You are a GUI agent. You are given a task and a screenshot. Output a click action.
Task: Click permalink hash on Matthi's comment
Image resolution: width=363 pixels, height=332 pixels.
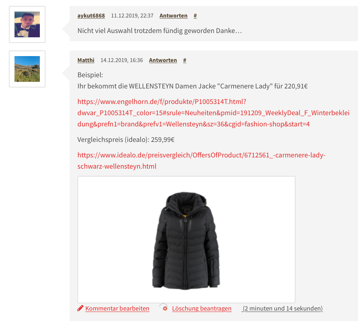pyautogui.click(x=184, y=60)
